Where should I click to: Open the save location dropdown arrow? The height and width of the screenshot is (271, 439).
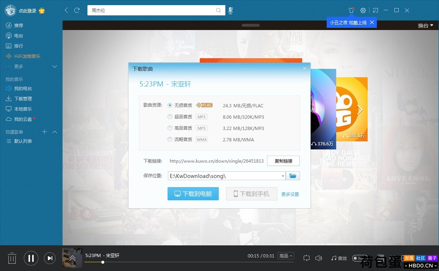(x=283, y=176)
